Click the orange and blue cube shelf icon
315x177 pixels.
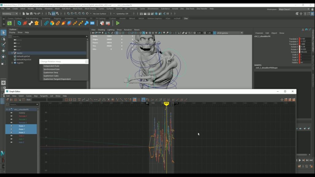[52, 23]
